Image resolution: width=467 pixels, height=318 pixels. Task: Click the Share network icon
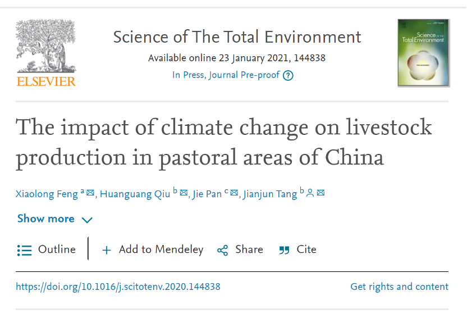[223, 251]
